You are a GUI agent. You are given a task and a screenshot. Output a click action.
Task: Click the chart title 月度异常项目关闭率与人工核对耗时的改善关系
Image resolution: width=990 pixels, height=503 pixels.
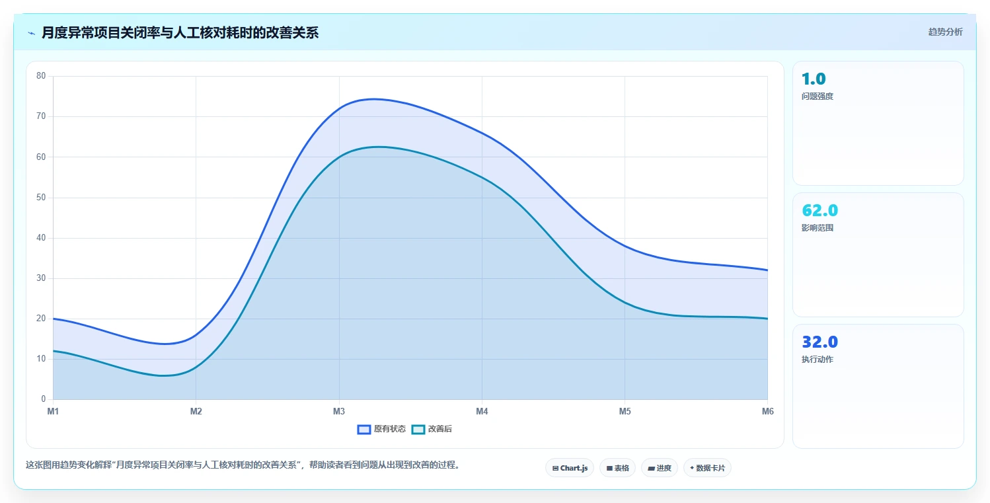180,32
